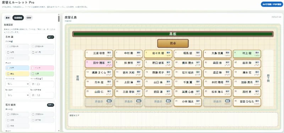The image size is (284, 133).
Task: Select the 山口 葵 seat name
Action: point(158,82)
